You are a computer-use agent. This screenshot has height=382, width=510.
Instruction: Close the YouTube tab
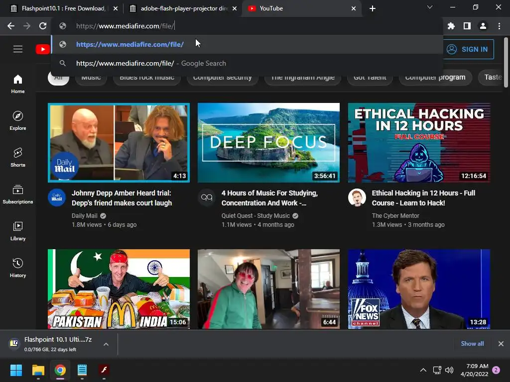click(x=354, y=9)
